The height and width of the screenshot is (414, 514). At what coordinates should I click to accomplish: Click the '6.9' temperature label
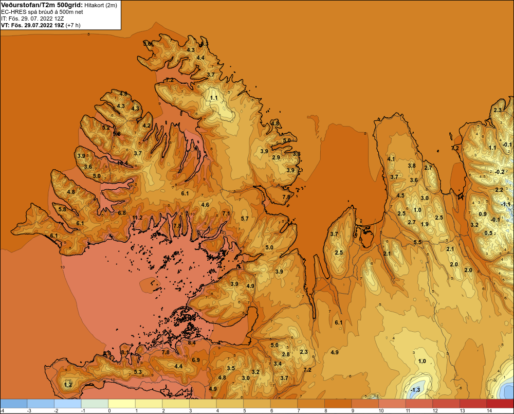[196, 360]
